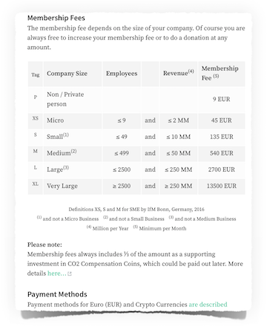Image resolution: width=267 pixels, height=330 pixels.
Task: Open the 'are described' payment link
Action: [x=208, y=305]
